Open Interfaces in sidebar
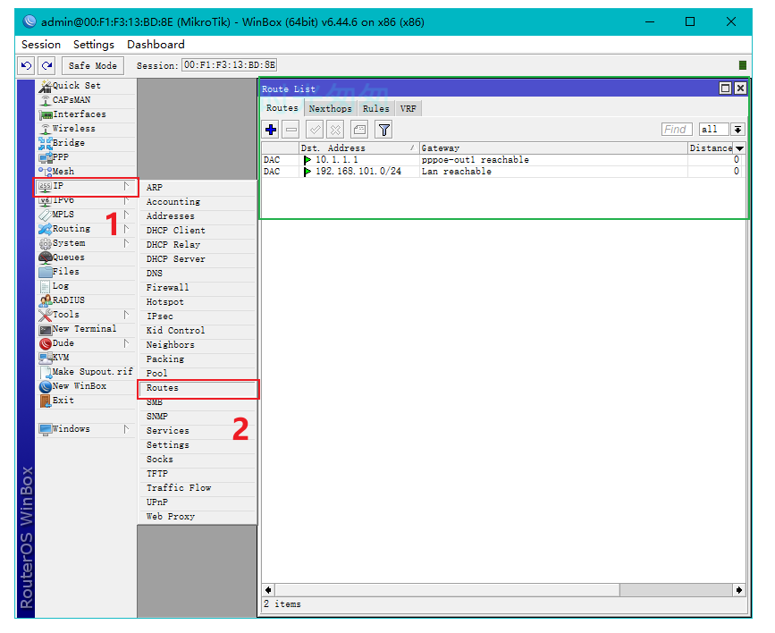 [87, 114]
